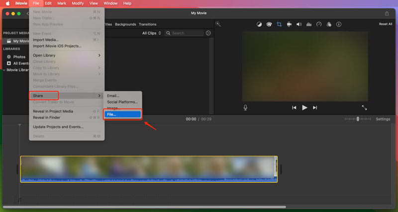This screenshot has height=212, width=398.
Task: Select the Cropping tool icon
Action: pyautogui.click(x=279, y=24)
